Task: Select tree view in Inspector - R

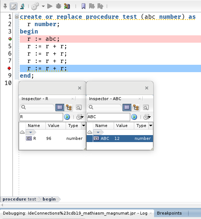Action: pos(69,107)
